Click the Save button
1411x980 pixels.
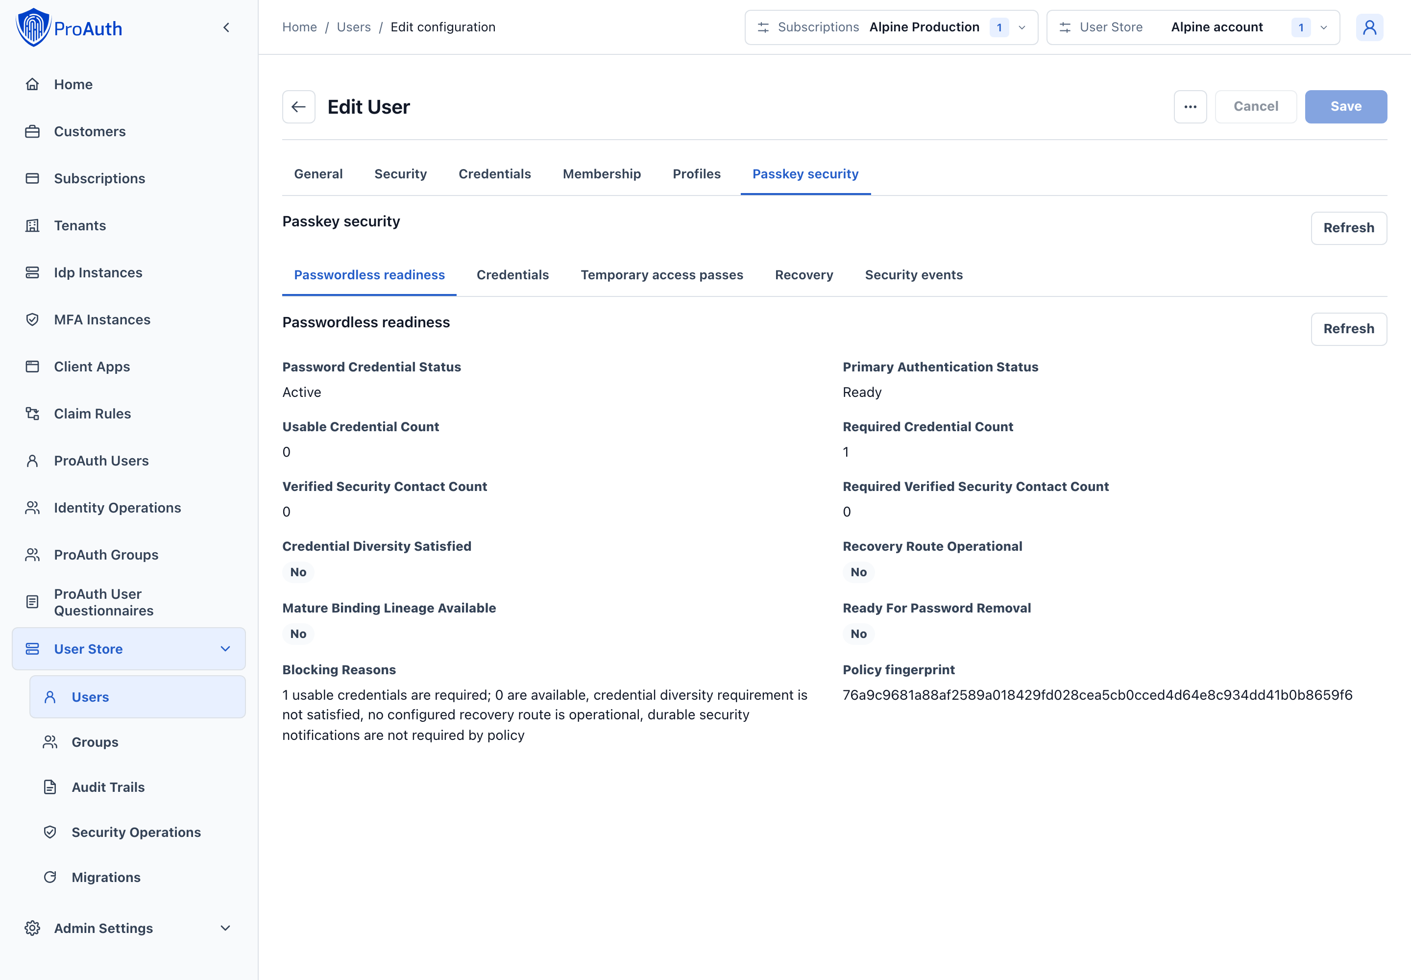pos(1345,107)
